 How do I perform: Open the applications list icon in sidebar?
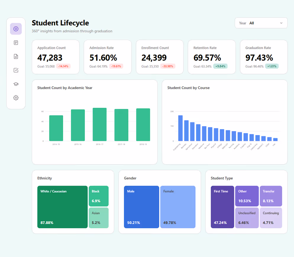coord(16,43)
